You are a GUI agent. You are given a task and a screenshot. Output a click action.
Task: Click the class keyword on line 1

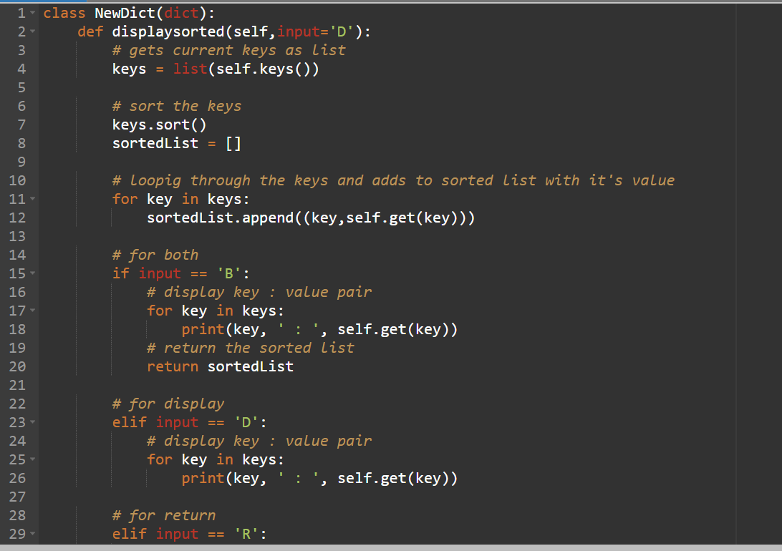64,12
